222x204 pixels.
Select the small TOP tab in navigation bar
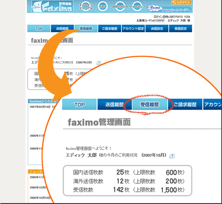(x=39, y=29)
